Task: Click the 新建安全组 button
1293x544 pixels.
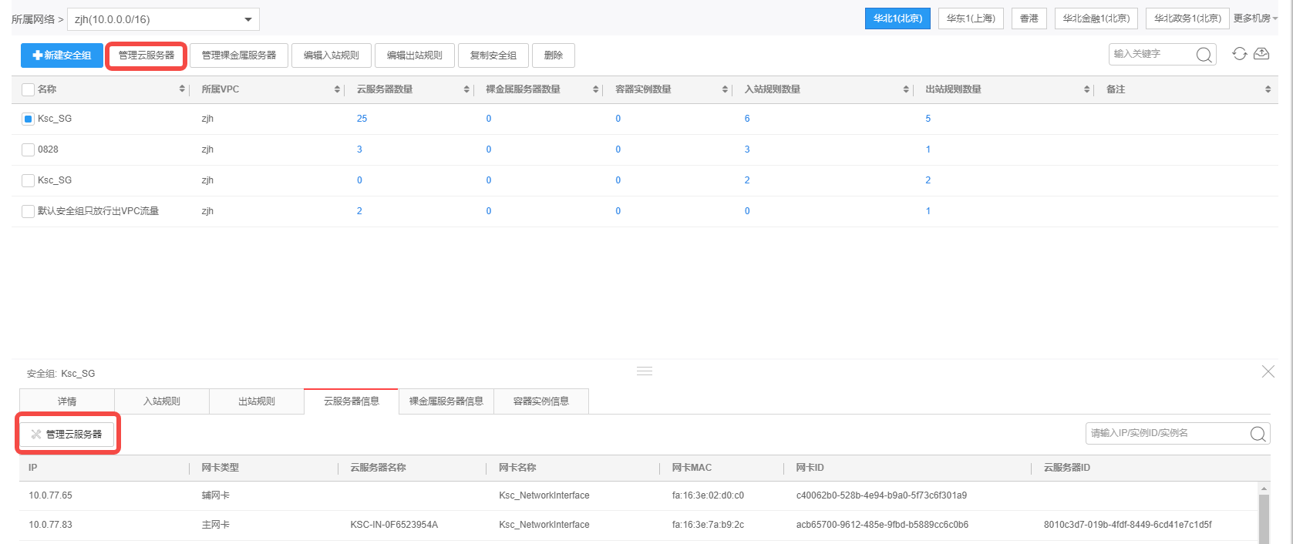Action: point(62,55)
